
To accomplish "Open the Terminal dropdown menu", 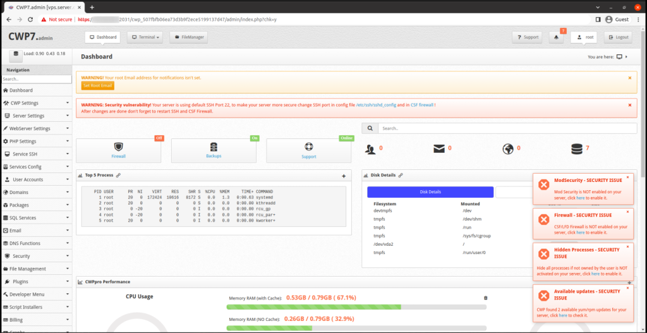I will (145, 37).
